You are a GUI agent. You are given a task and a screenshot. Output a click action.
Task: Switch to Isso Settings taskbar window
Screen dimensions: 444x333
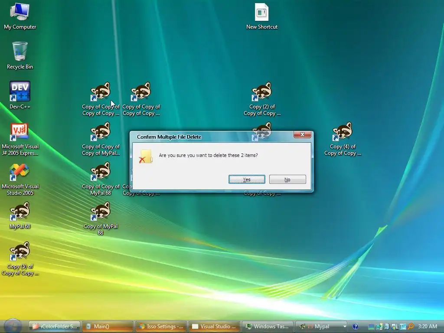[161, 326]
